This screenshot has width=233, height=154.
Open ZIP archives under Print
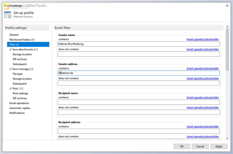click(20, 98)
